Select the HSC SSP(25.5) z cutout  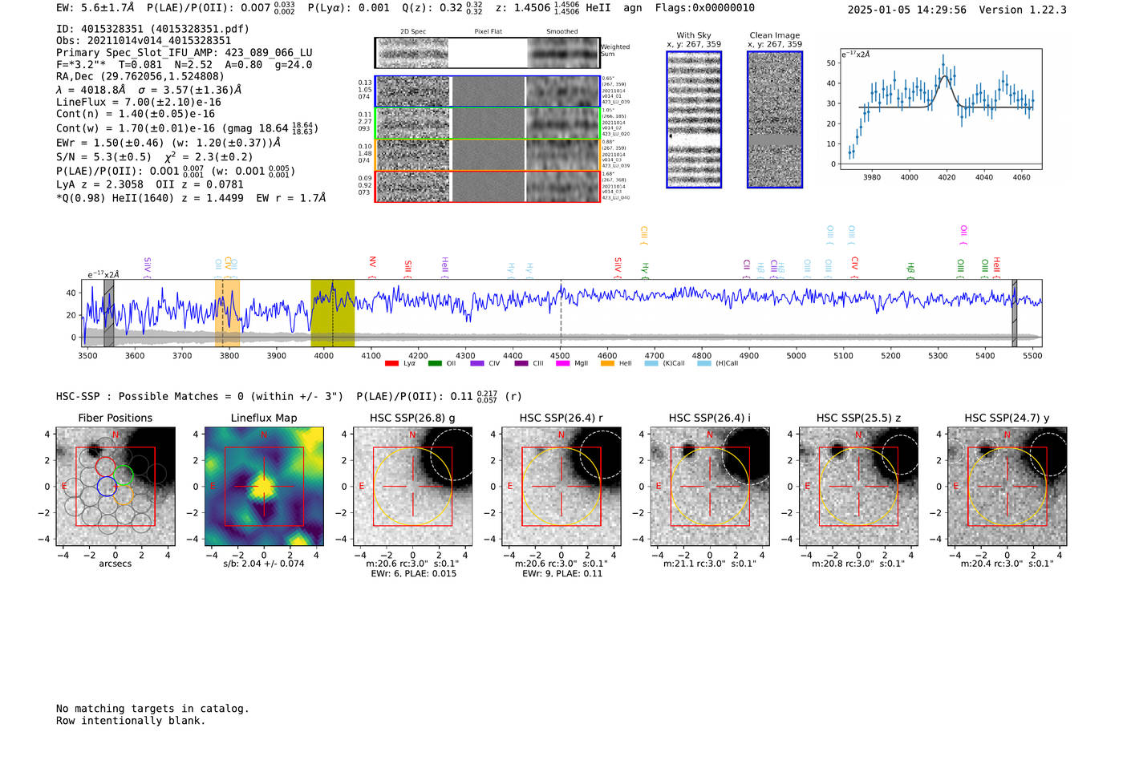(x=858, y=487)
